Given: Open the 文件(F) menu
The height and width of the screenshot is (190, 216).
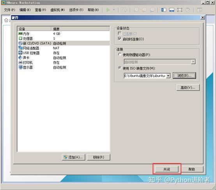Looking at the screenshot, I should [x=9, y=10].
